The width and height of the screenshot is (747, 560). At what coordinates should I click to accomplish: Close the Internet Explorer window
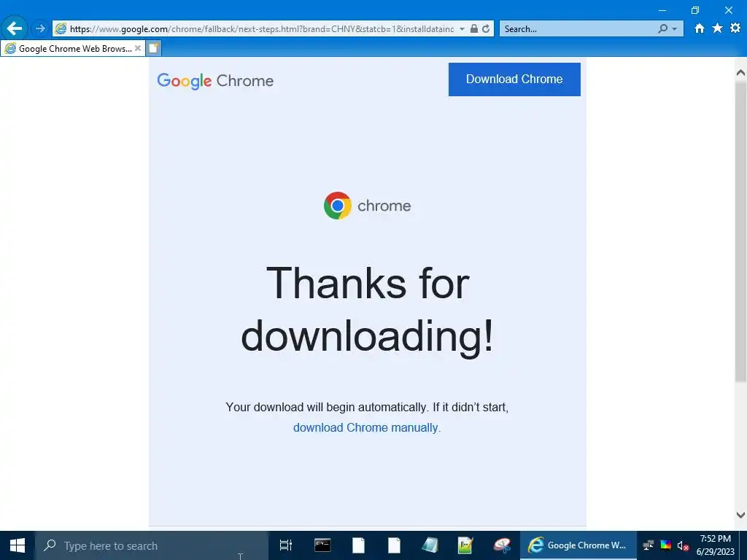(x=729, y=10)
